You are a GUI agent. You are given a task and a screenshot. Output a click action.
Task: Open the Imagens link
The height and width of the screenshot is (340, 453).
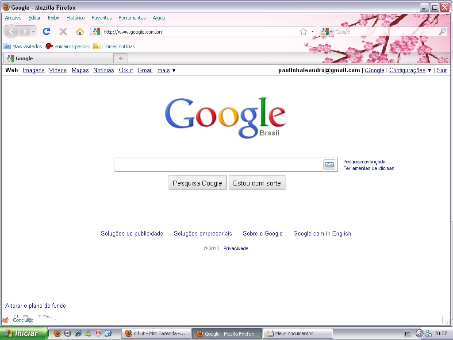[34, 70]
